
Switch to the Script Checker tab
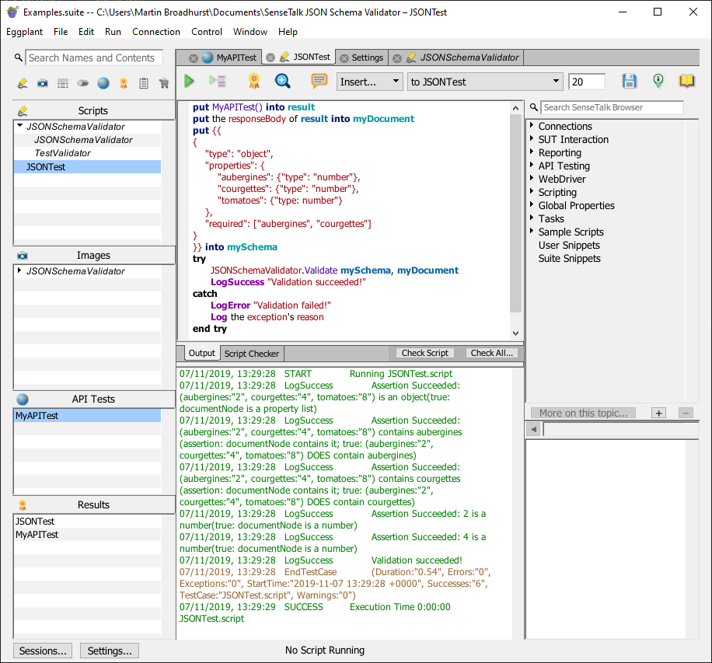click(x=251, y=353)
